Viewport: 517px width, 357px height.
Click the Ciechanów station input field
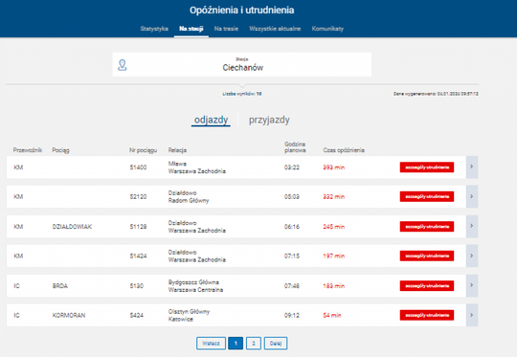click(x=242, y=65)
